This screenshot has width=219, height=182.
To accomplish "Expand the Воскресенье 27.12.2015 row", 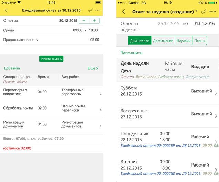I will (x=216, y=116).
